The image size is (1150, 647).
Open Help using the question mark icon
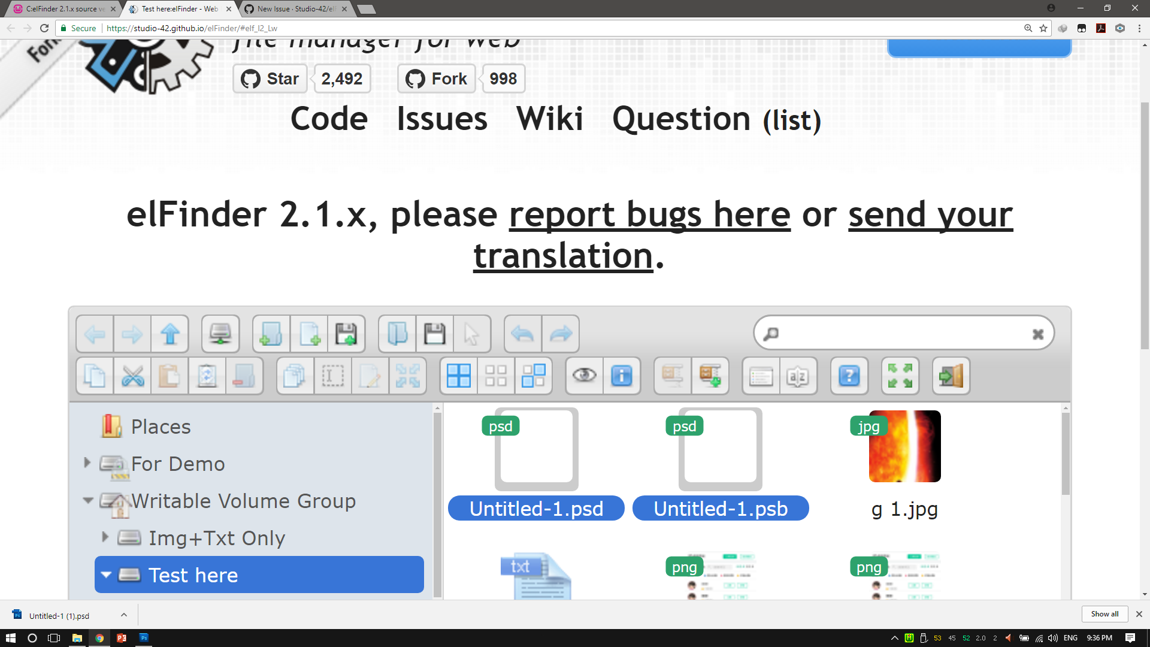[x=849, y=376]
